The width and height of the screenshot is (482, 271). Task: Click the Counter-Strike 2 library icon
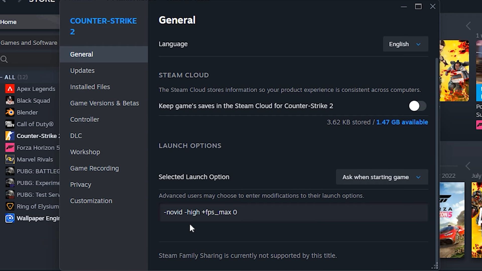click(x=10, y=136)
